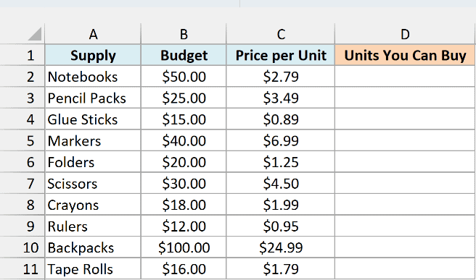This screenshot has height=280, width=476.
Task: Select the "Glue Sticks" cell
Action: pyautogui.click(x=93, y=119)
